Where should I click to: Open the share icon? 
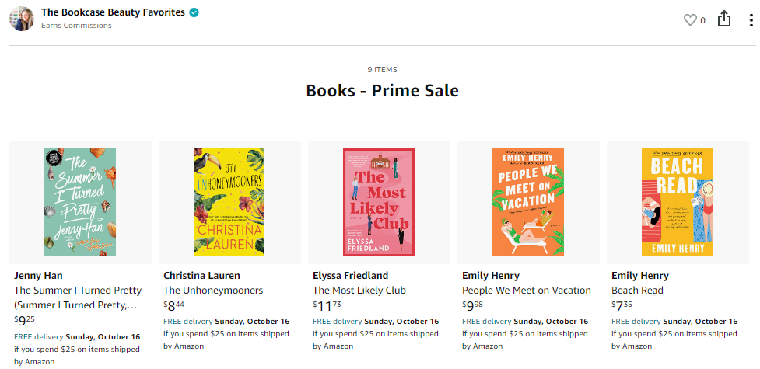click(x=724, y=19)
